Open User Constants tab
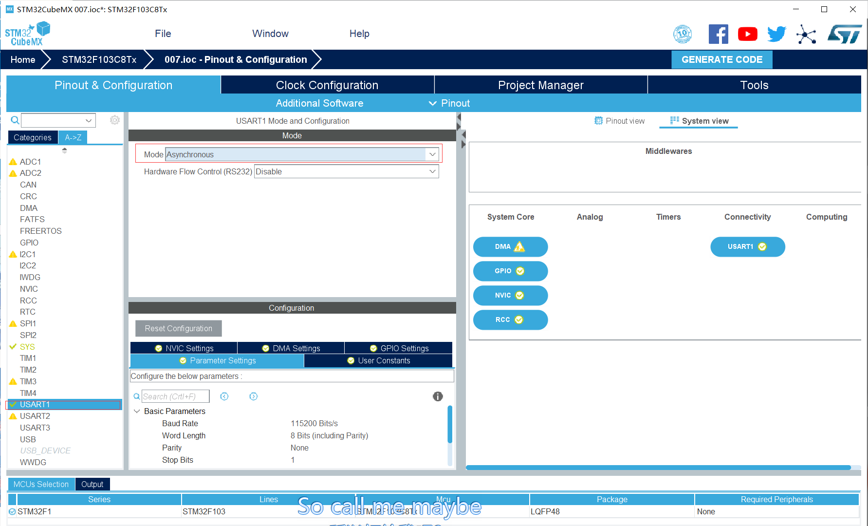The height and width of the screenshot is (526, 868). pyautogui.click(x=378, y=360)
